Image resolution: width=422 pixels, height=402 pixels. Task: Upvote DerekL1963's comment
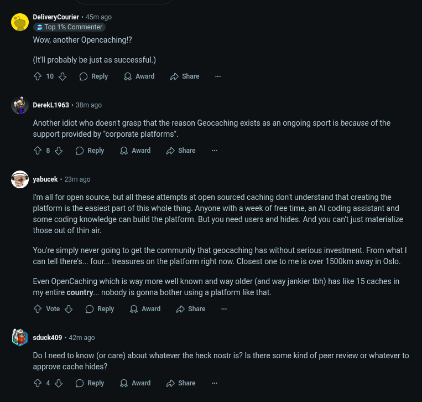pyautogui.click(x=38, y=151)
